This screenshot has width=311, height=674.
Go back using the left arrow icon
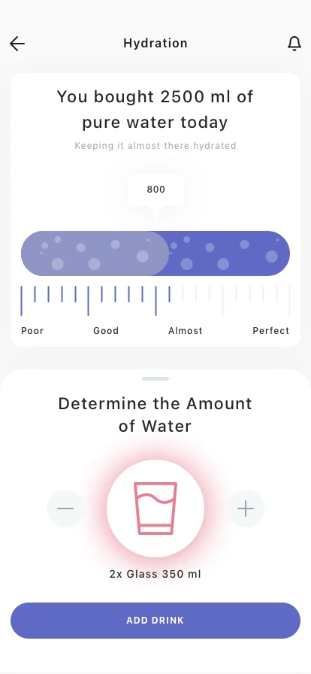(17, 44)
